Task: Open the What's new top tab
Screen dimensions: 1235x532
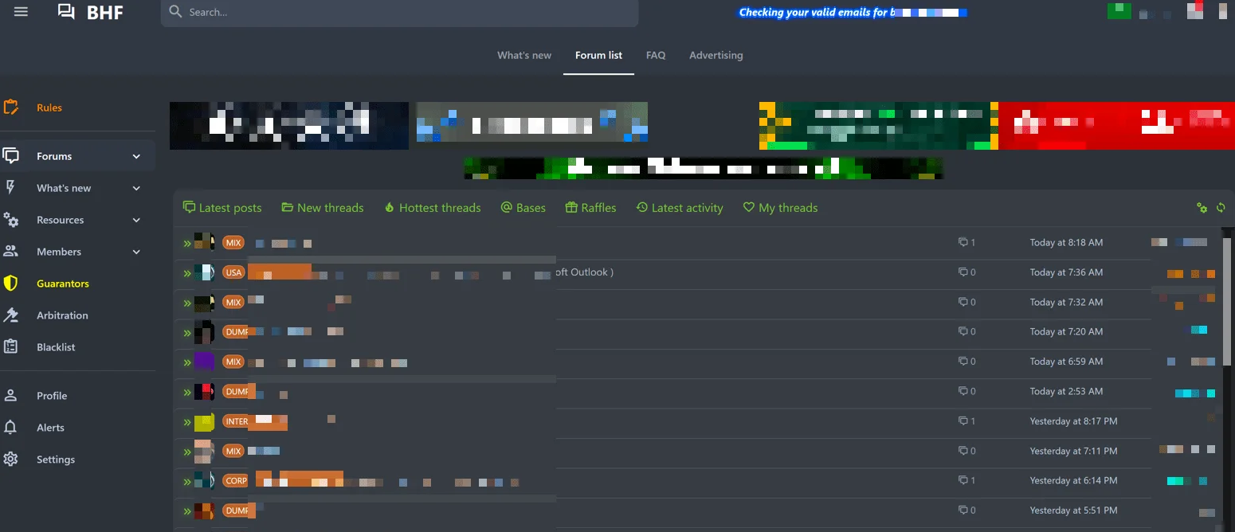Action: [524, 55]
